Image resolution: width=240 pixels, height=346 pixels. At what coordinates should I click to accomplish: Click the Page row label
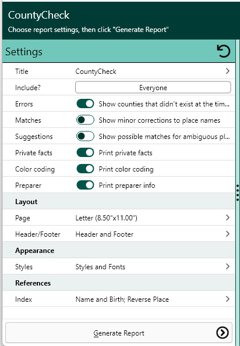click(23, 218)
